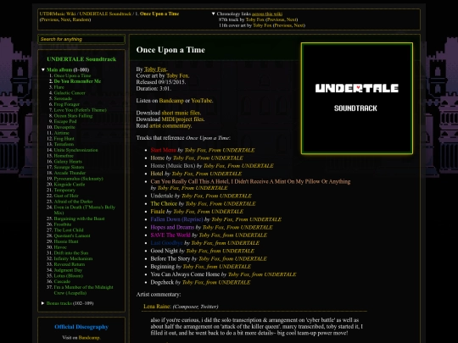Image resolution: width=458 pixels, height=343 pixels.
Task: Open Hopes and Dreams track link
Action: click(172, 227)
